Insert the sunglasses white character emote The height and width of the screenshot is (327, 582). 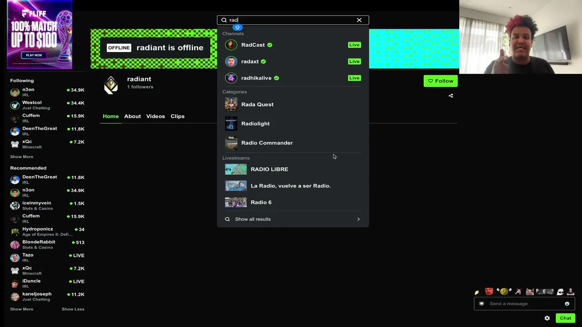[560, 292]
